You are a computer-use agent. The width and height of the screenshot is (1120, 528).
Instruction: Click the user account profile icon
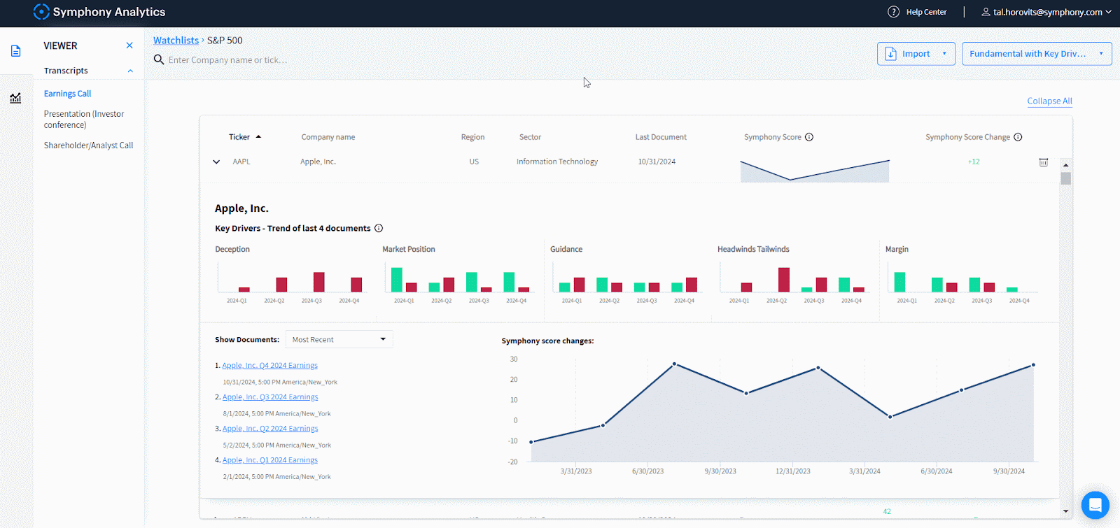tap(986, 12)
